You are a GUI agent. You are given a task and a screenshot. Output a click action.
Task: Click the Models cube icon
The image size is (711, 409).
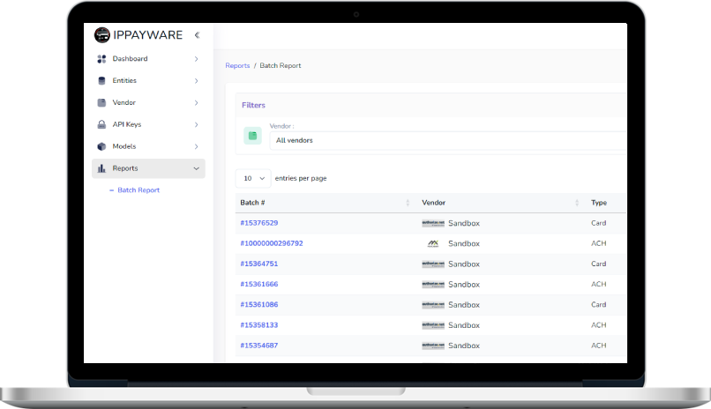(x=101, y=146)
